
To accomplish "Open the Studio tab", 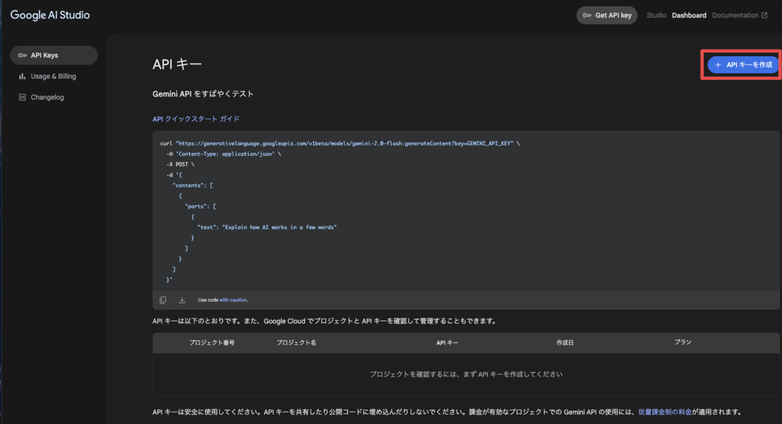I will 656,15.
